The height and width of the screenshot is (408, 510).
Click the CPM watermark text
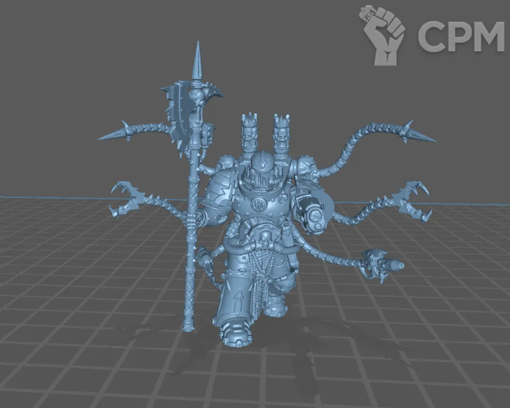pyautogui.click(x=460, y=37)
